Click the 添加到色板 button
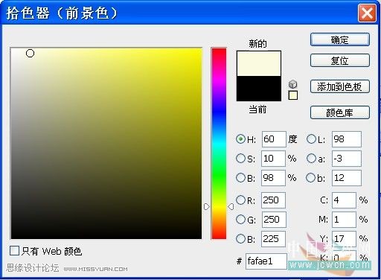Viewport: 381px width, 280px height. [x=340, y=86]
